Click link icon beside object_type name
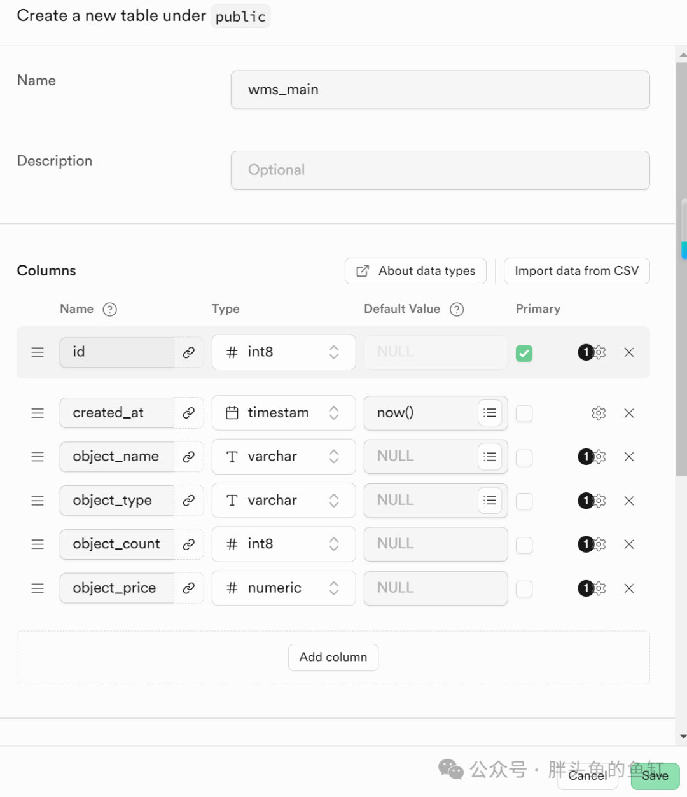 (189, 501)
